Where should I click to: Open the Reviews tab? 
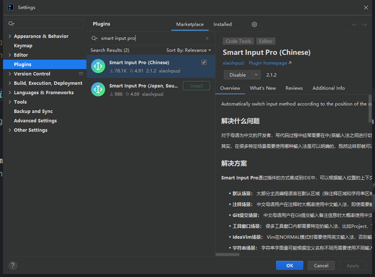click(294, 88)
